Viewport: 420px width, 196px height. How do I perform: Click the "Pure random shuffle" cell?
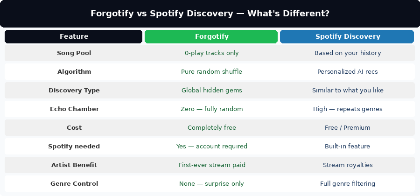211,72
